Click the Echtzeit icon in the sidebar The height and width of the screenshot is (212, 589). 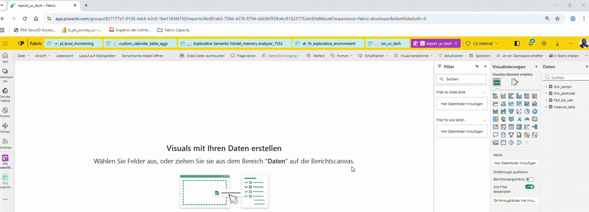coord(5,127)
